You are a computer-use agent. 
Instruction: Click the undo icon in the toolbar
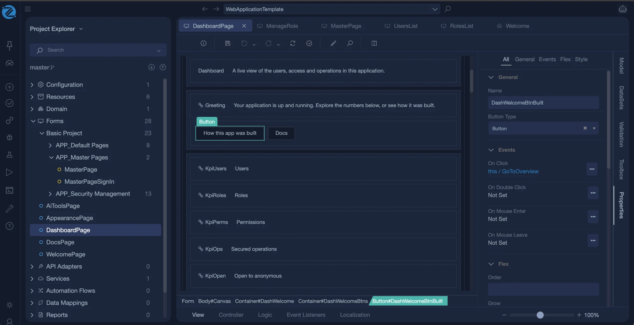click(x=244, y=43)
